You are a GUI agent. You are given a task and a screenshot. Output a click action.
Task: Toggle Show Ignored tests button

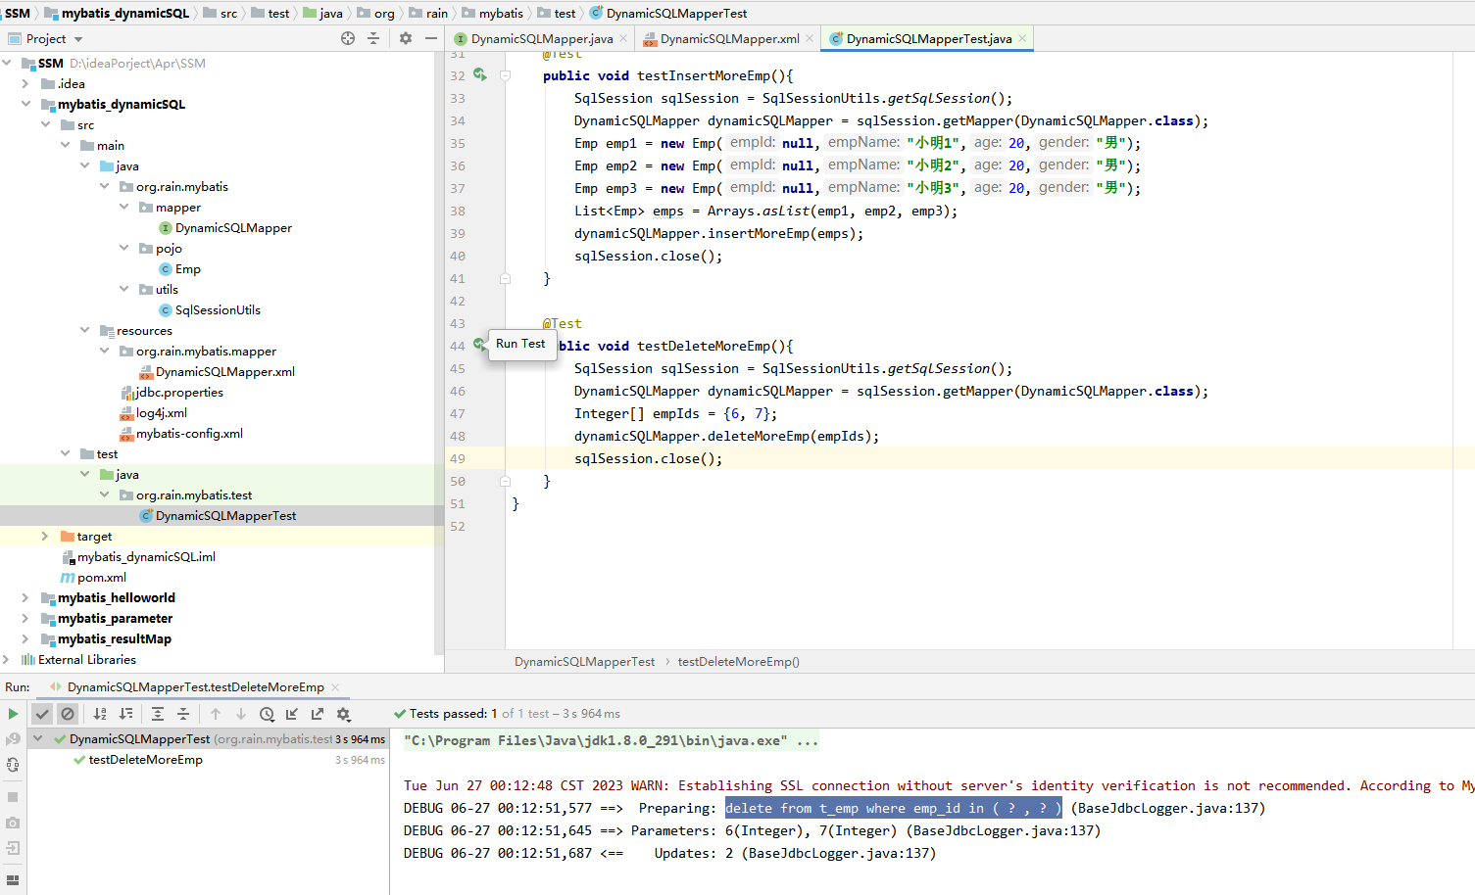[67, 714]
